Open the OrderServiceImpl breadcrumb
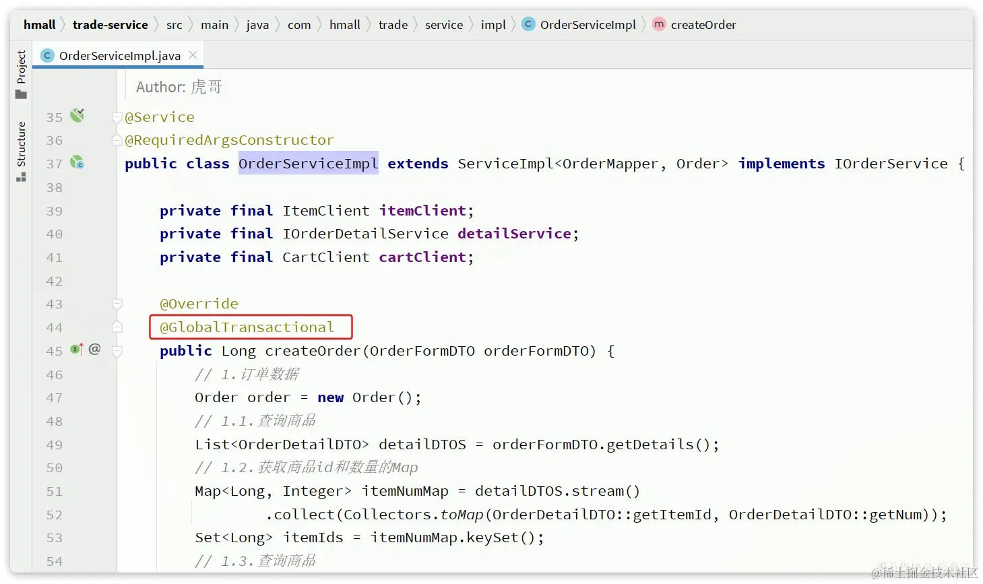 coord(588,25)
